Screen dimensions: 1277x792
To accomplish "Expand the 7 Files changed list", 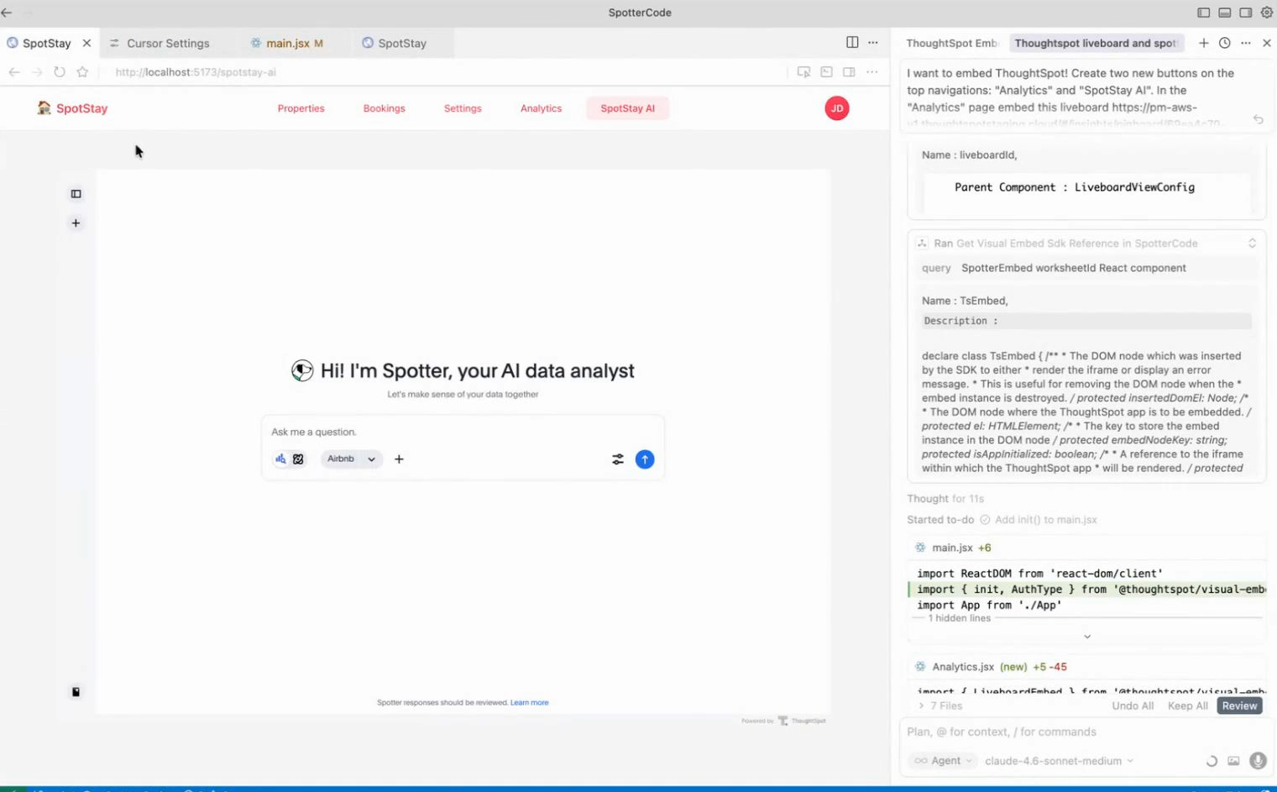I will (940, 706).
